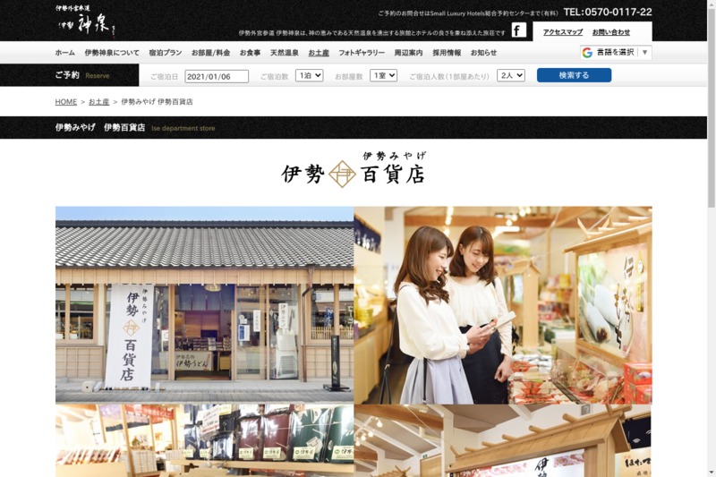This screenshot has height=477, width=716.
Task: Open the 泊数 nights dropdown
Action: point(309,76)
